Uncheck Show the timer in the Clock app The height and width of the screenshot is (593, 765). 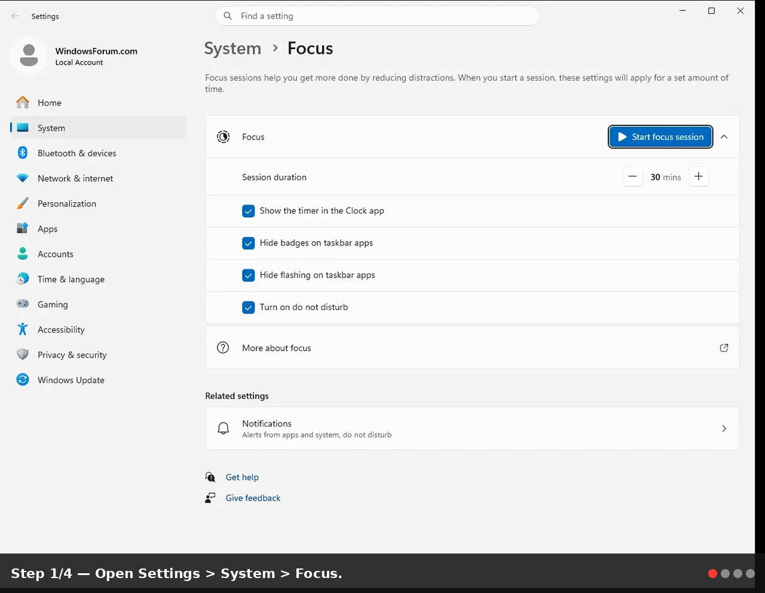[x=249, y=211]
